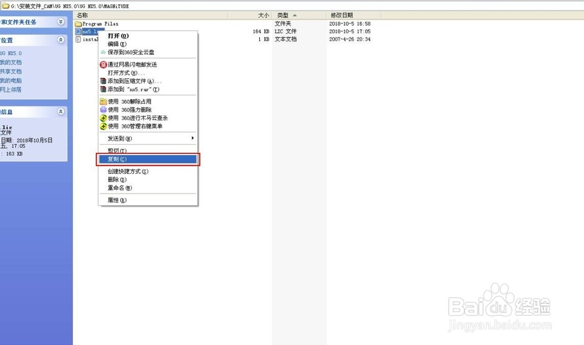584x345 pixels.
Task: Collapse the 文件和文件夹任务 panel
Action: point(60,22)
